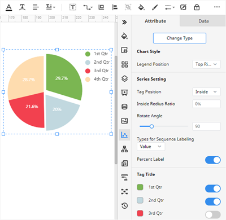Collapse the right panel with double chevron
The image size is (226, 220).
point(124,23)
